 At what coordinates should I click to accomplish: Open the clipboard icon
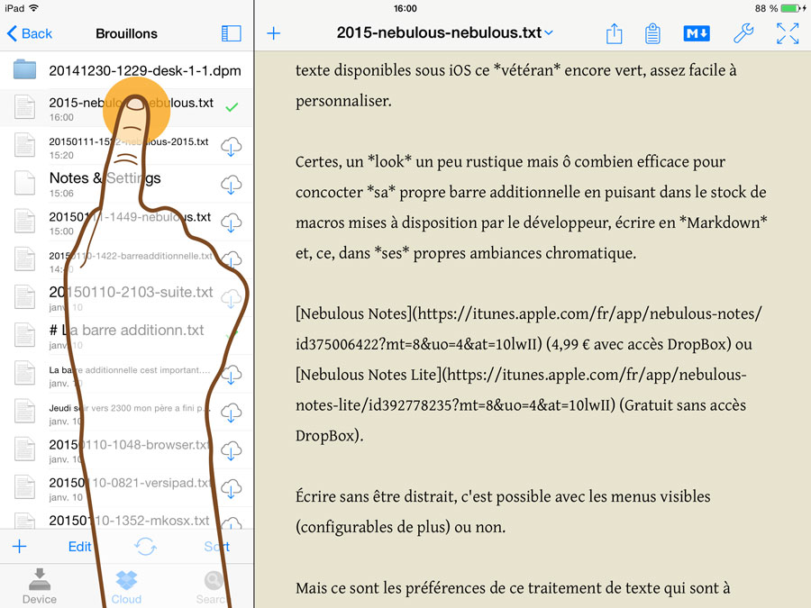click(652, 33)
